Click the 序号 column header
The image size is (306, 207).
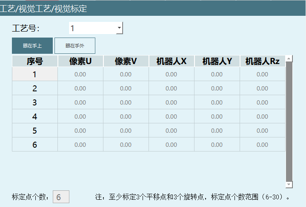(x=35, y=61)
